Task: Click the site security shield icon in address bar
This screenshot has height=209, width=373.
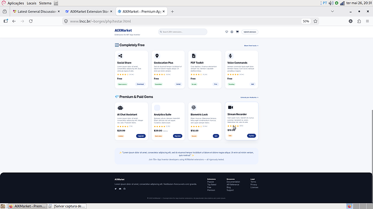Action: 66,21
